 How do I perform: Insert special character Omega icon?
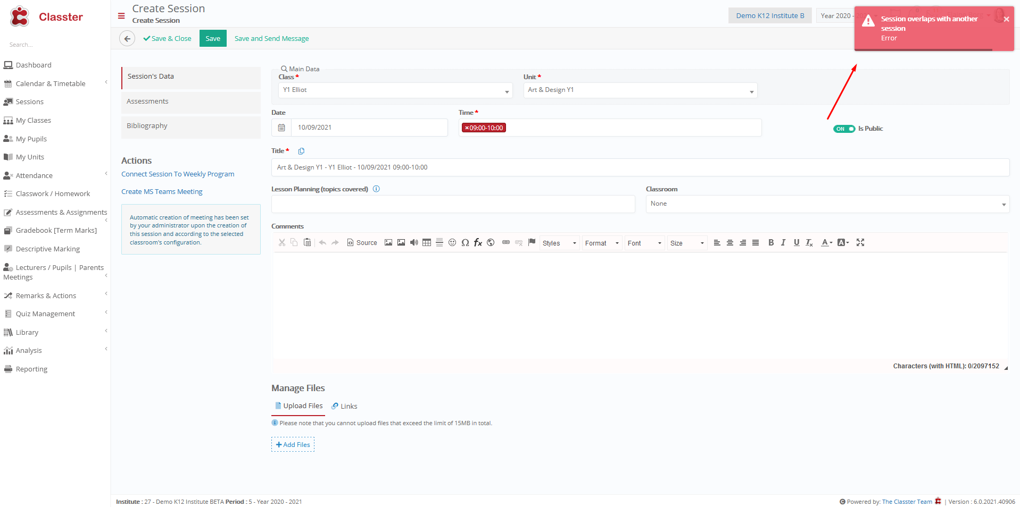click(x=465, y=242)
